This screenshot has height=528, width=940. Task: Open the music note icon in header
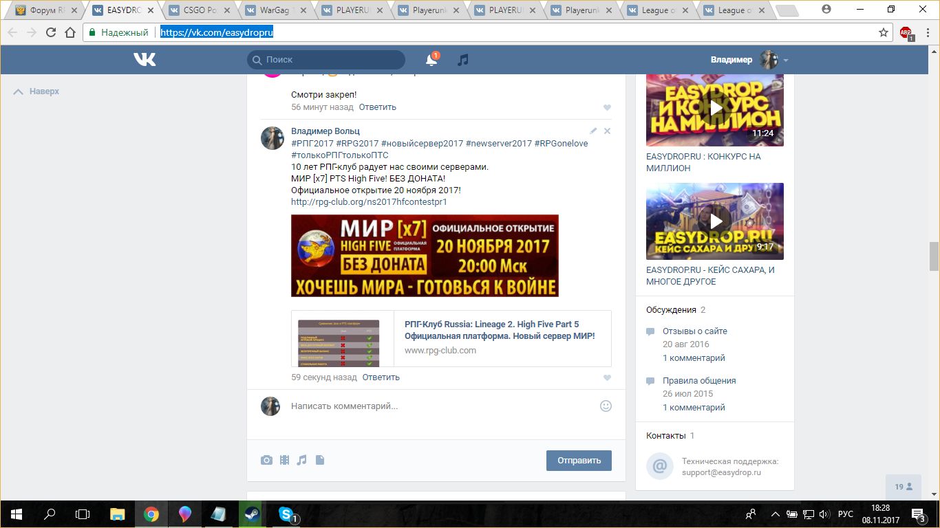point(463,60)
